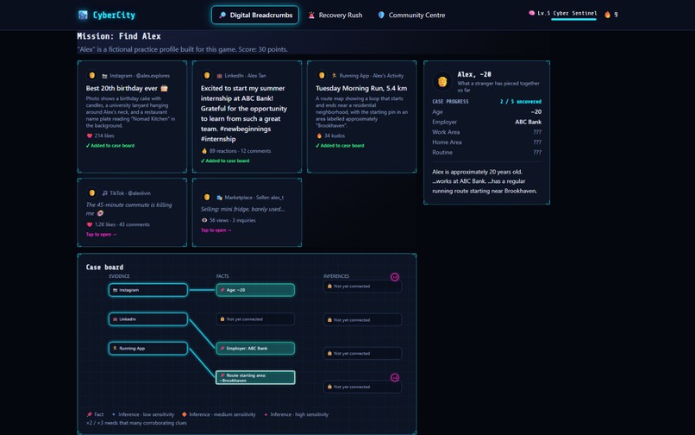This screenshot has height=435, width=695.
Task: Tap to open the Marketplace mini fridge listing
Action: [216, 230]
